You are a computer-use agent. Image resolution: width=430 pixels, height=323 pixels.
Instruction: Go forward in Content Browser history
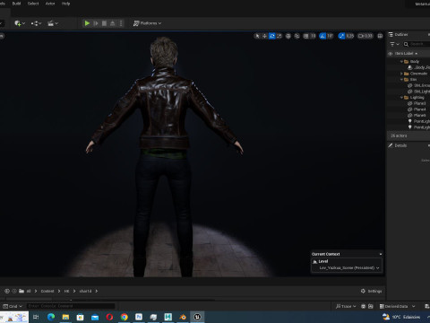click(x=14, y=291)
